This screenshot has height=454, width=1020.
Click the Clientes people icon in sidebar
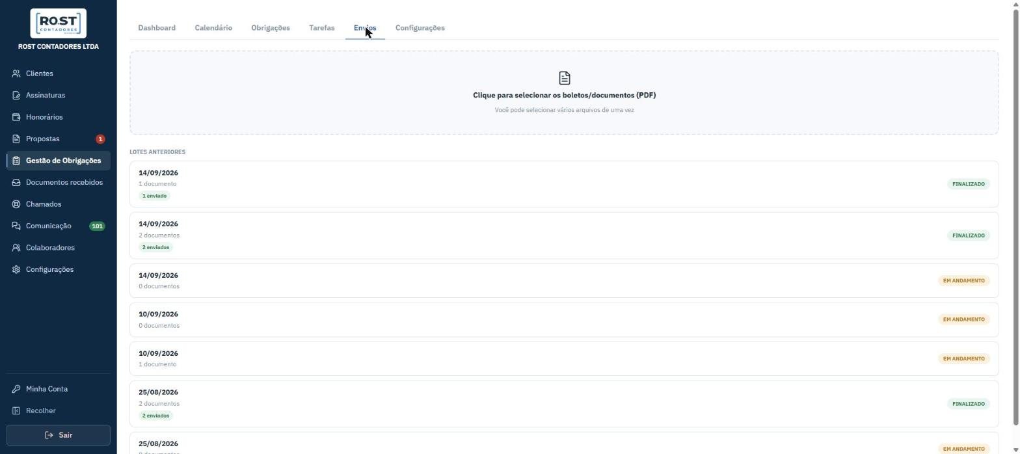click(16, 73)
